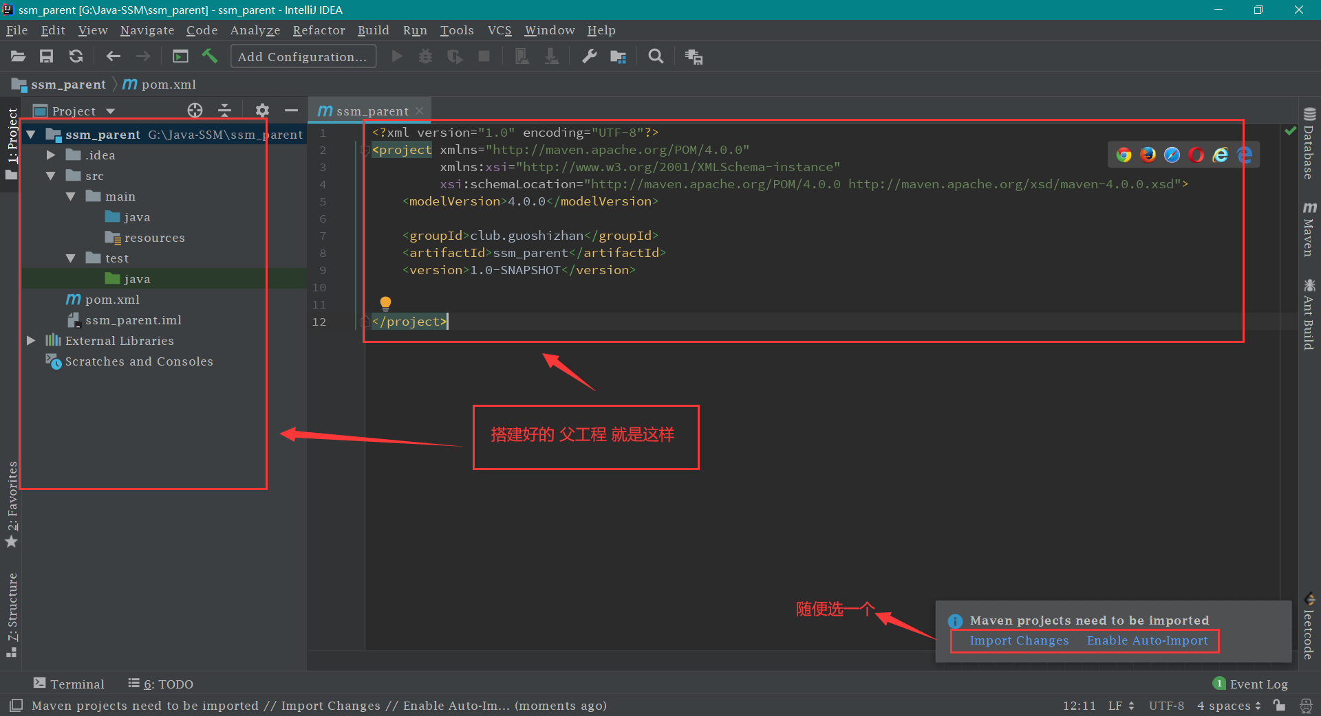This screenshot has height=716, width=1321.
Task: Toggle the Maven tool window
Action: 1309,230
